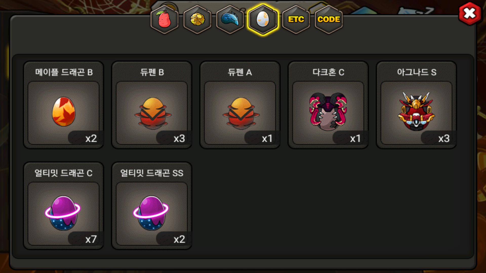Open the CODE tab
Image resolution: width=486 pixels, height=273 pixels.
pos(329,19)
